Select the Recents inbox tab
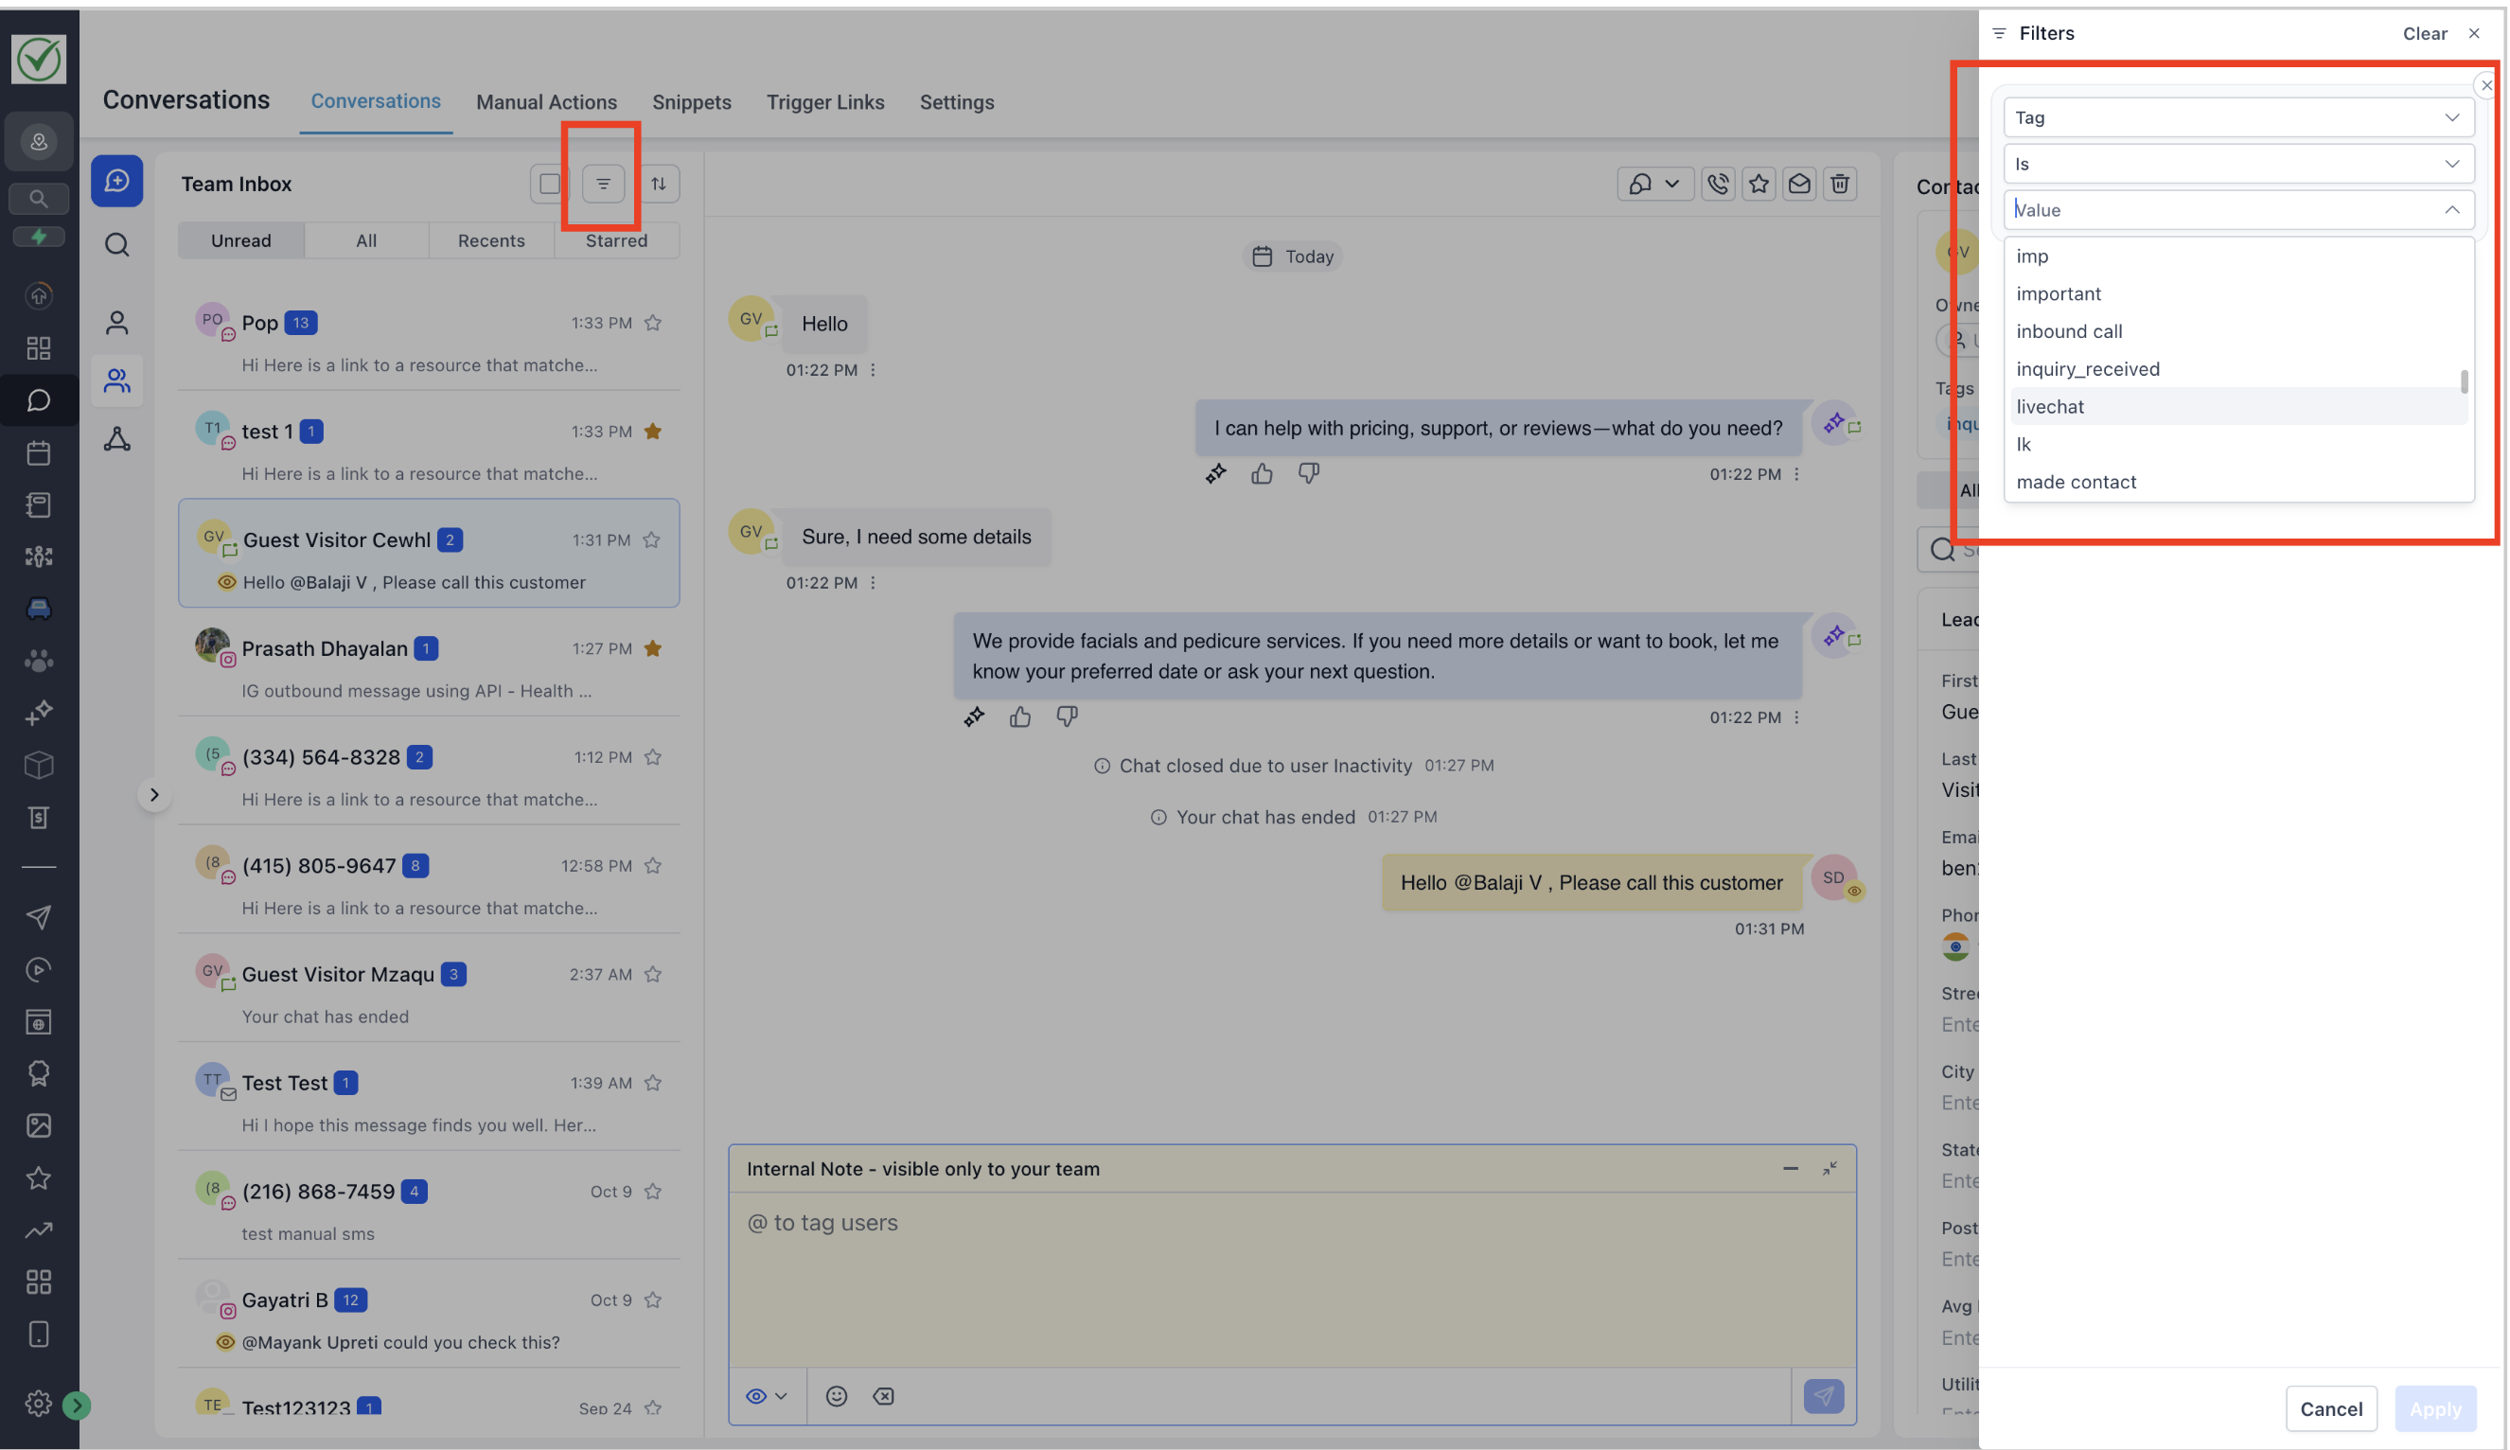 491,240
